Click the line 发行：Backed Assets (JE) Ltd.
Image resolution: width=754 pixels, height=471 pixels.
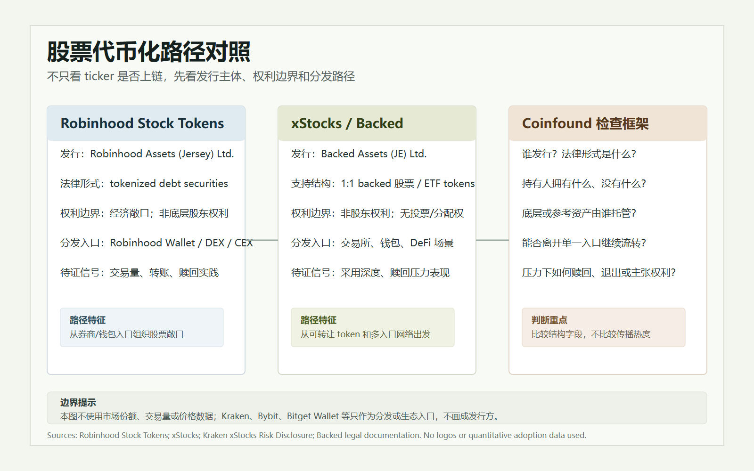click(359, 154)
